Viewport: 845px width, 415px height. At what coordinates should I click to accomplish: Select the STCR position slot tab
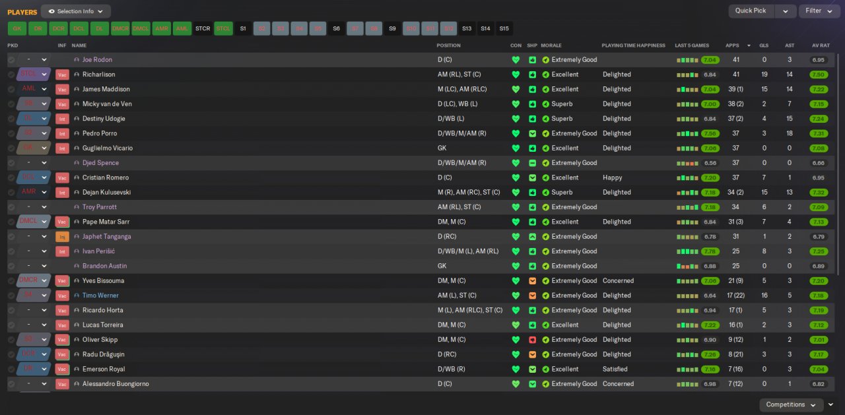[203, 28]
